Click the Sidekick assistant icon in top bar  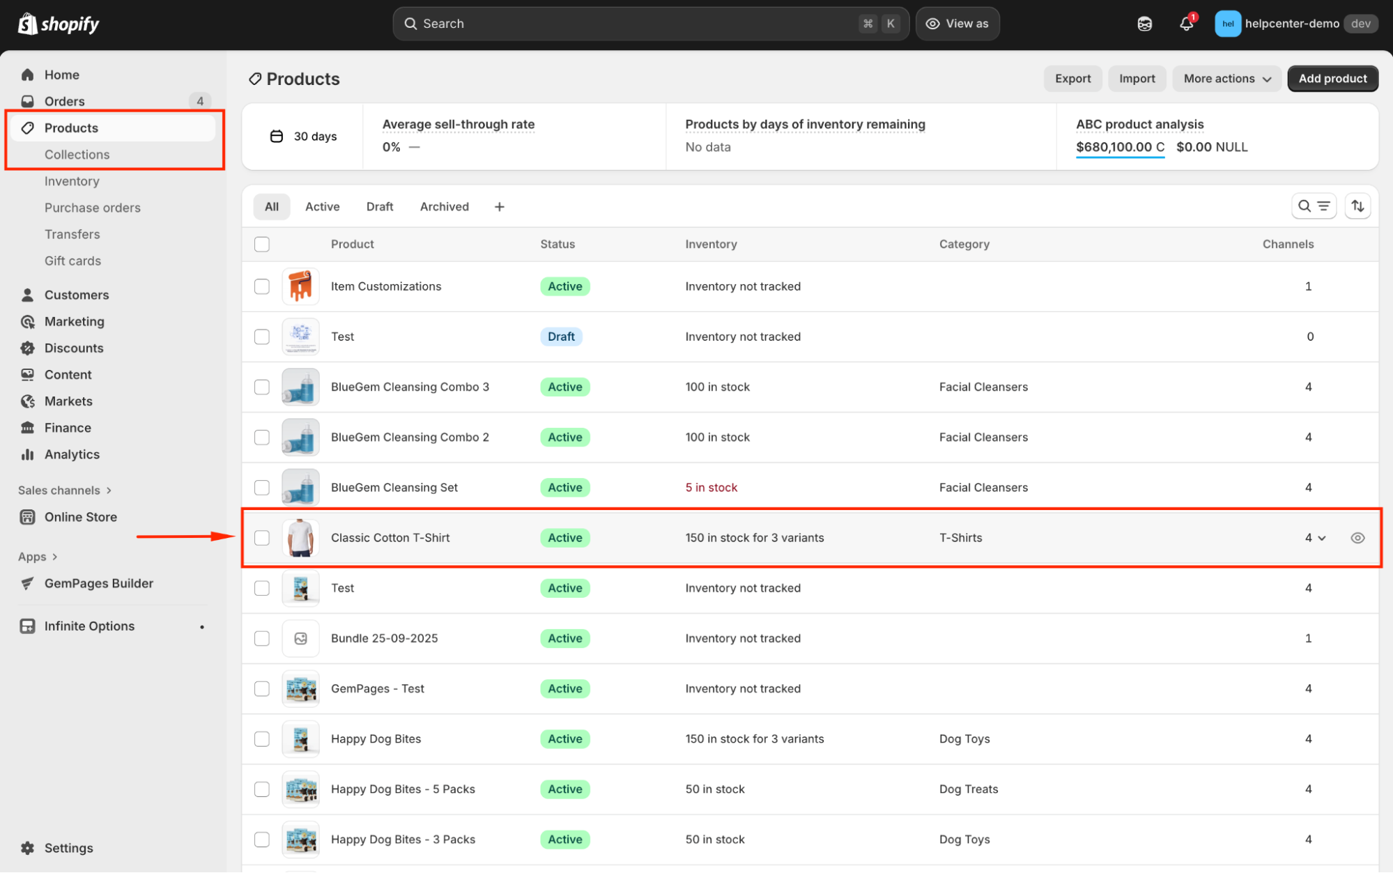tap(1144, 24)
